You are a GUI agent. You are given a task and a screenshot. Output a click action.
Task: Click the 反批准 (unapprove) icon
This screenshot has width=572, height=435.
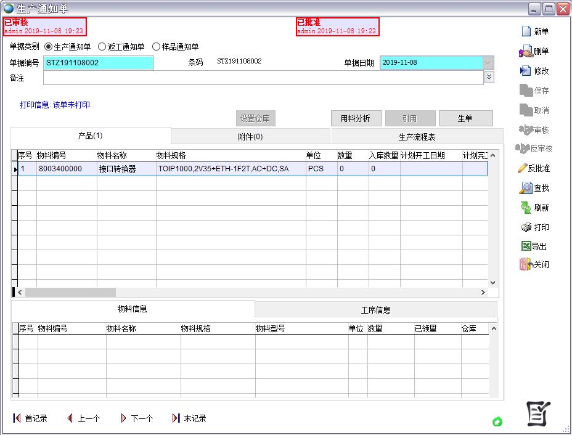pyautogui.click(x=524, y=168)
